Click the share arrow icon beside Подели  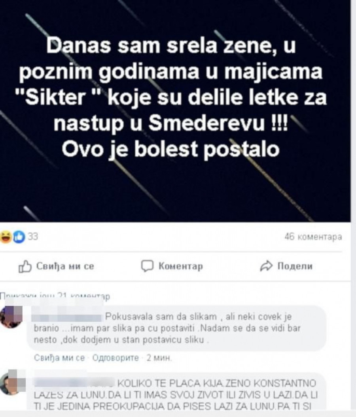[x=266, y=266]
